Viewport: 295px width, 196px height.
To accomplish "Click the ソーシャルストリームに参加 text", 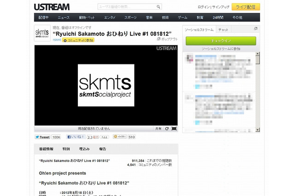I will coord(221,49).
